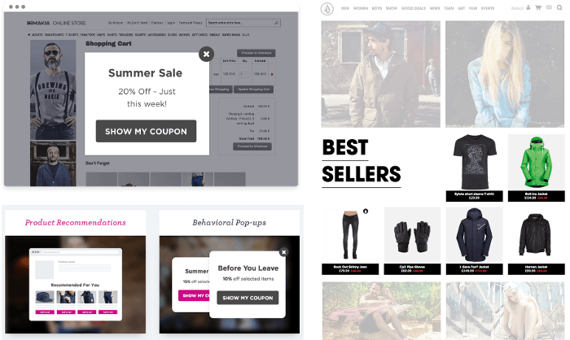Open the GOOD DEALS menu item
The image size is (570, 340).
click(x=414, y=8)
